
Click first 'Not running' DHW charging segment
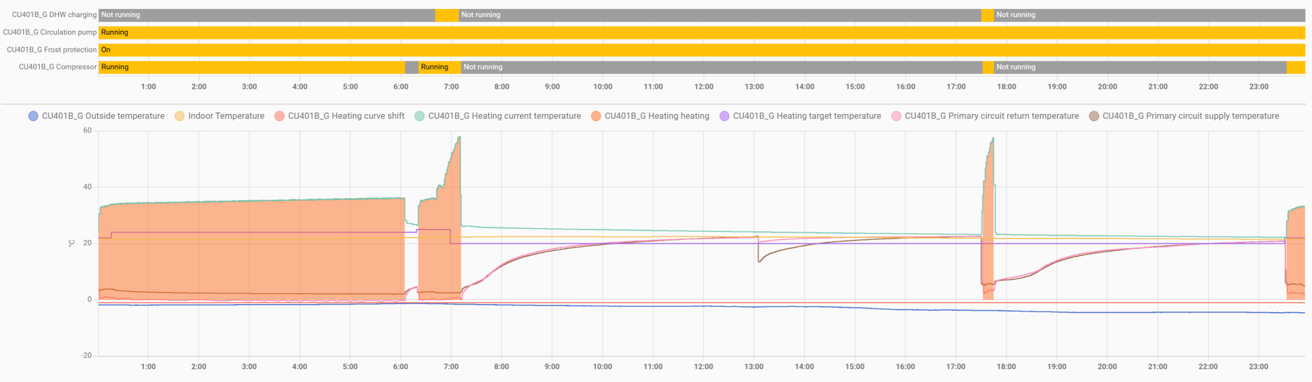tap(266, 15)
